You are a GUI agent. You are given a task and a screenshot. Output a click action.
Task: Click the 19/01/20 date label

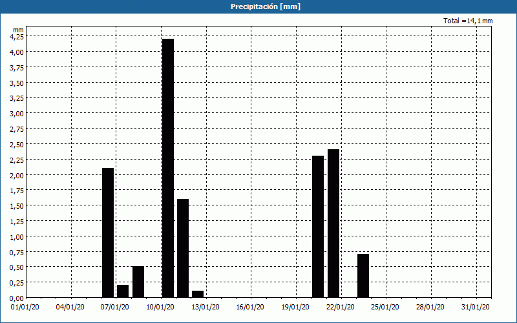pyautogui.click(x=295, y=307)
